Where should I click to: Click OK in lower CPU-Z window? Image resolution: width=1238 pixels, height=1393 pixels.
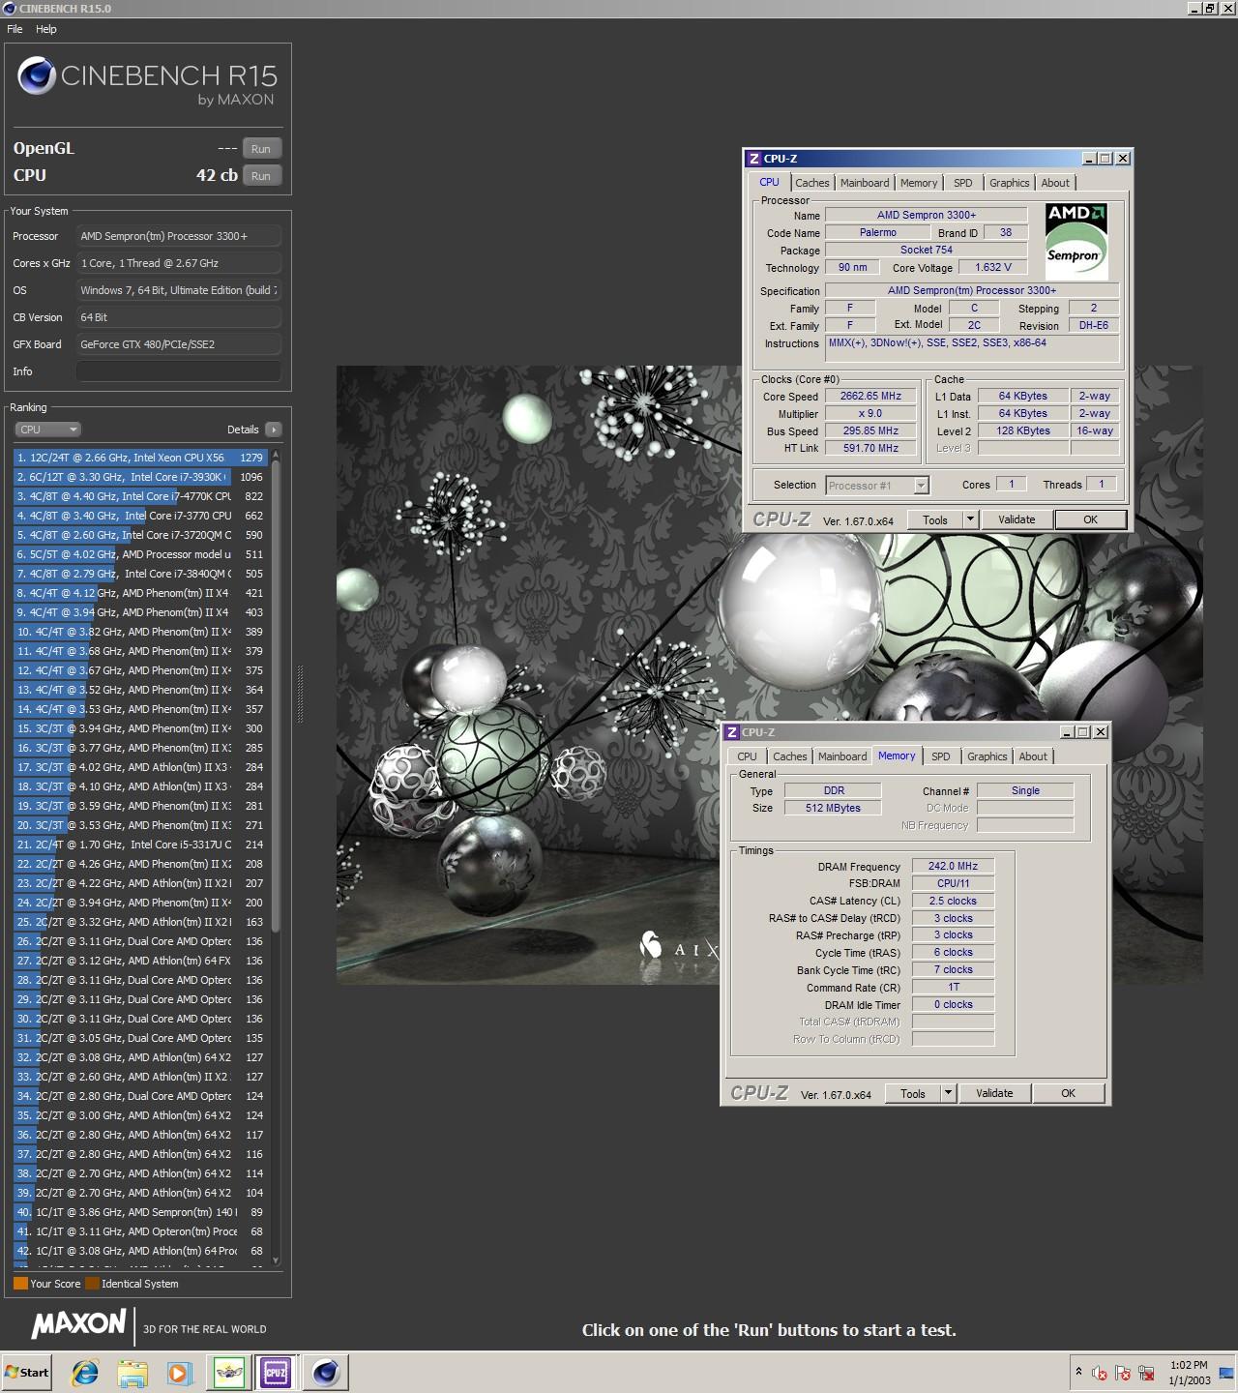[1068, 1093]
